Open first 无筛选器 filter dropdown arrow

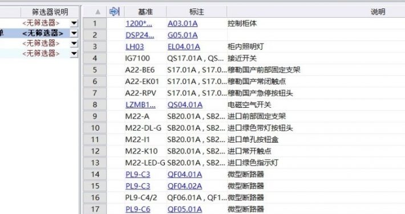click(x=74, y=23)
